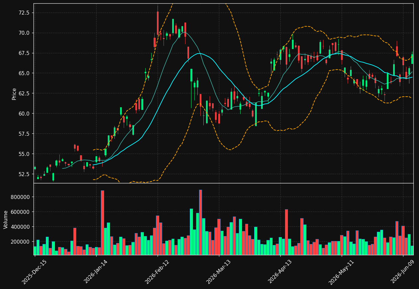Screen dimensions: 419x289
Task: Click the 60.0 price axis label
Action: click(x=24, y=114)
